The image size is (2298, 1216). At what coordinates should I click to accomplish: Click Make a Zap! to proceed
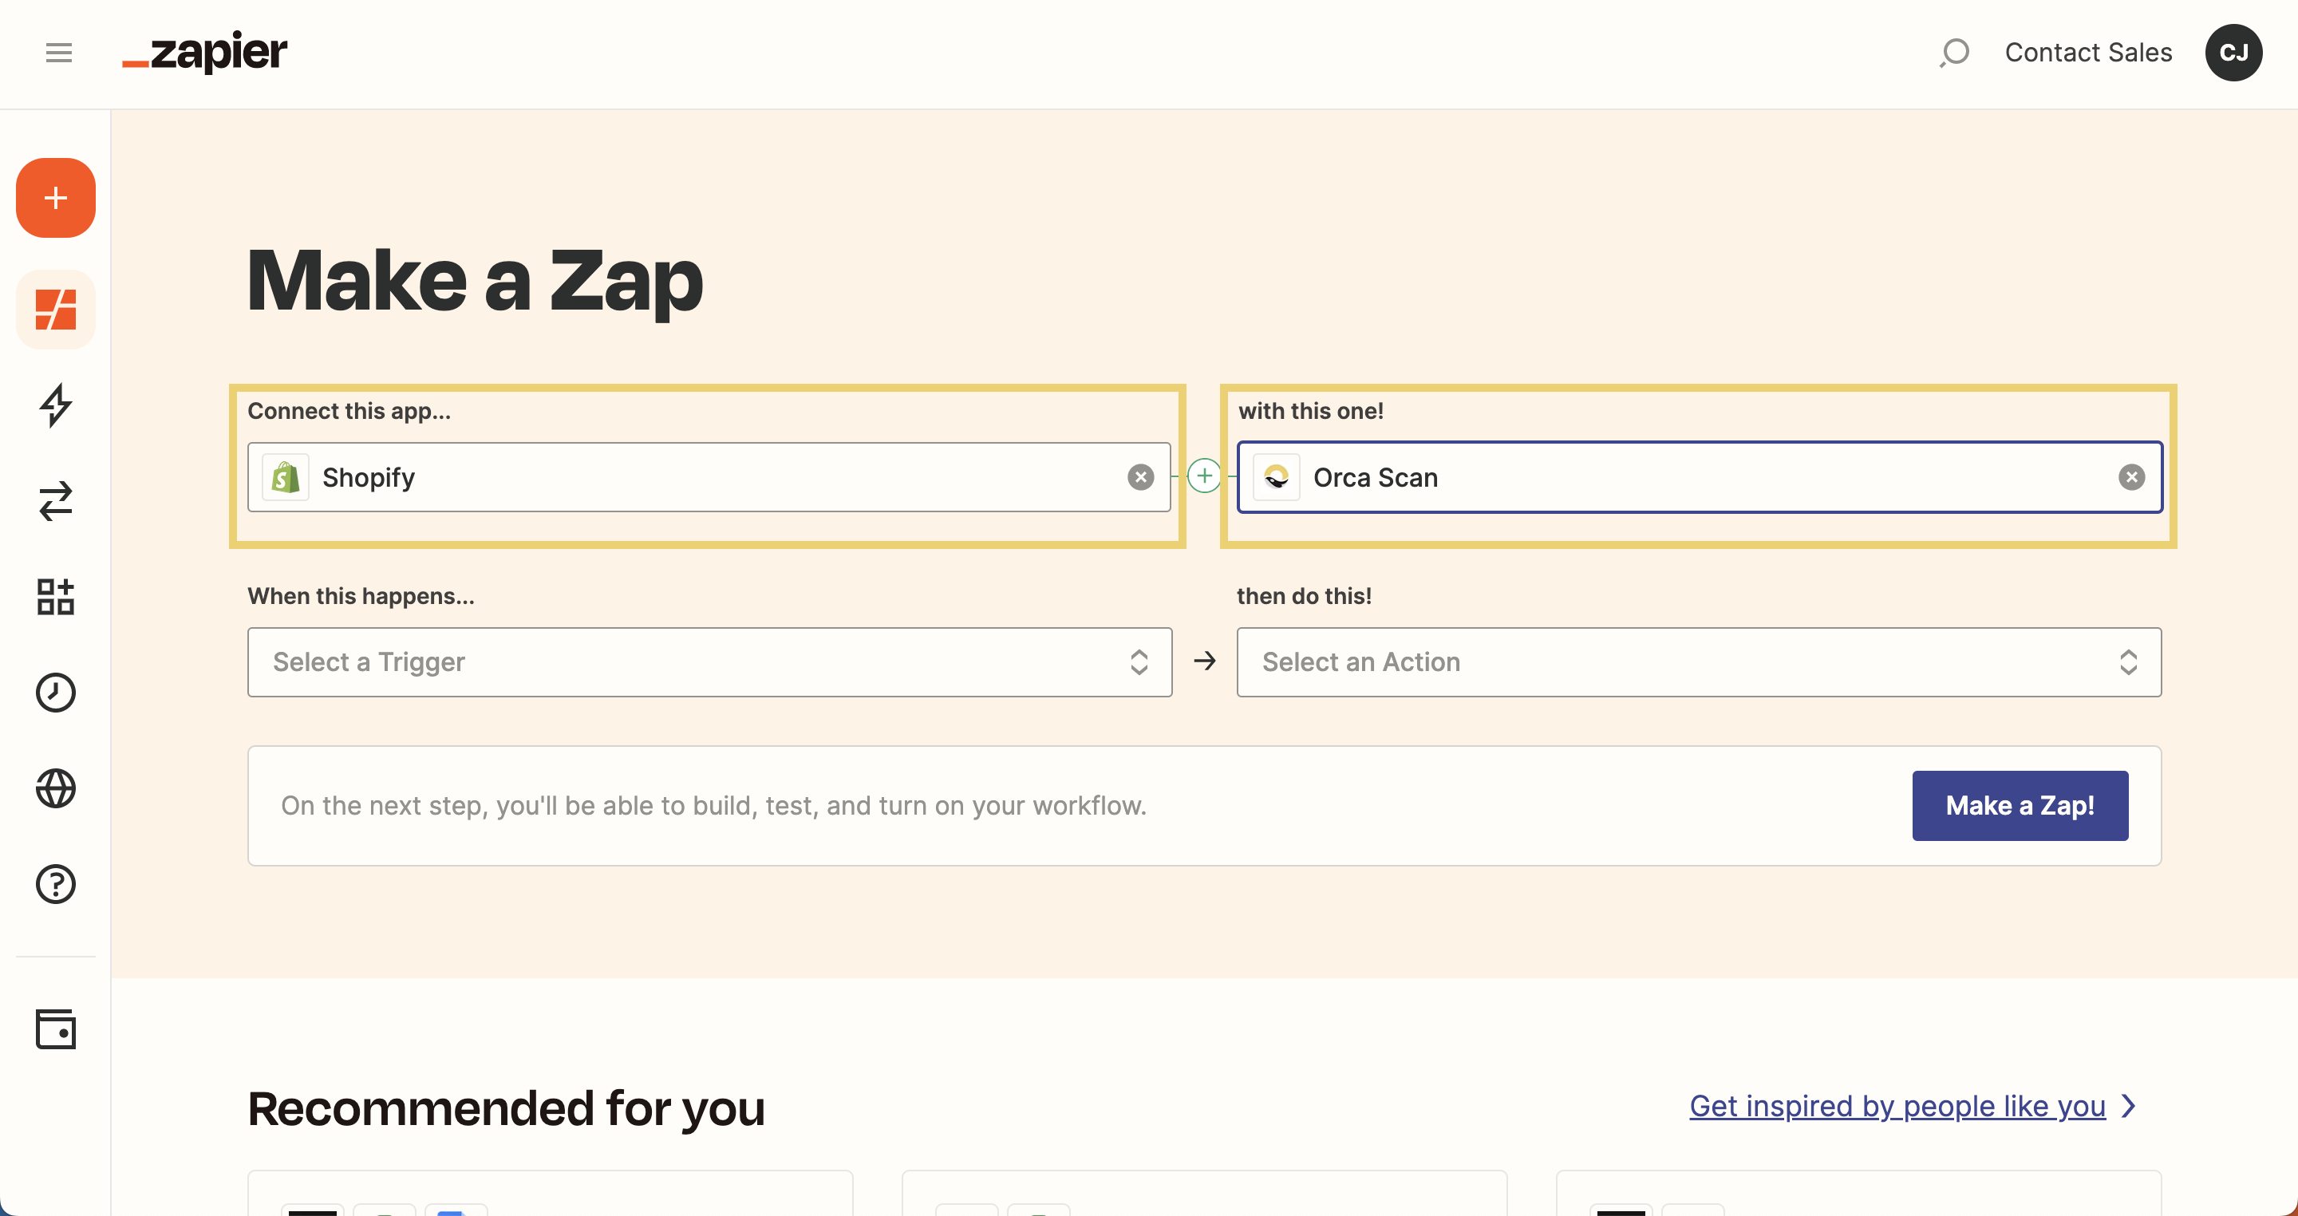pos(2020,804)
